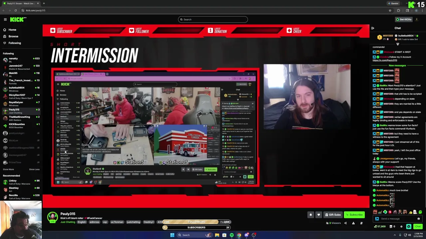Open a new browser tab
Screen dimensions: 426x239
(x=44, y=3)
